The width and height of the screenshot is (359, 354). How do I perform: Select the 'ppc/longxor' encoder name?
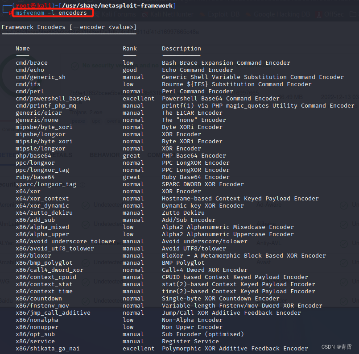(x=35, y=162)
